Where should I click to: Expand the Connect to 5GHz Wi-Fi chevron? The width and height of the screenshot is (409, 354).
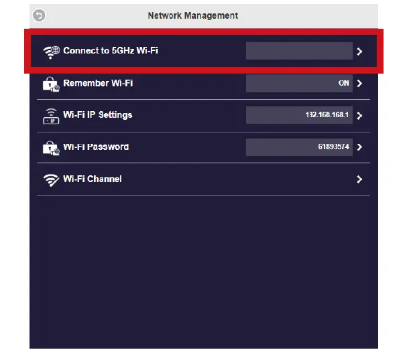point(360,51)
